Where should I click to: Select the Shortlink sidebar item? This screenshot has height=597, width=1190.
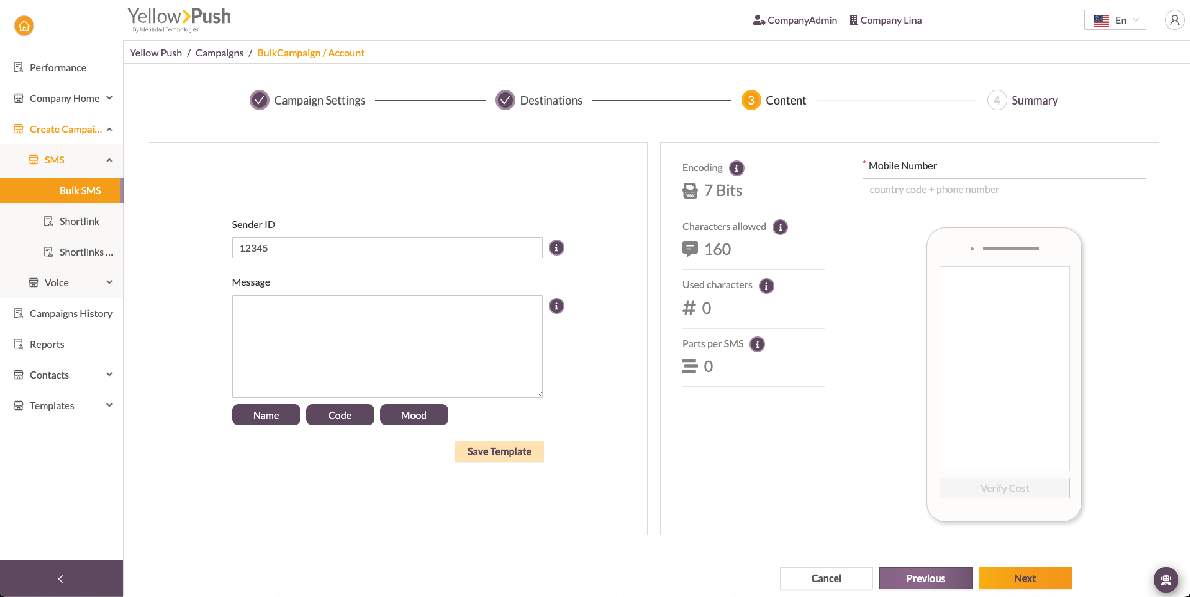pos(79,221)
